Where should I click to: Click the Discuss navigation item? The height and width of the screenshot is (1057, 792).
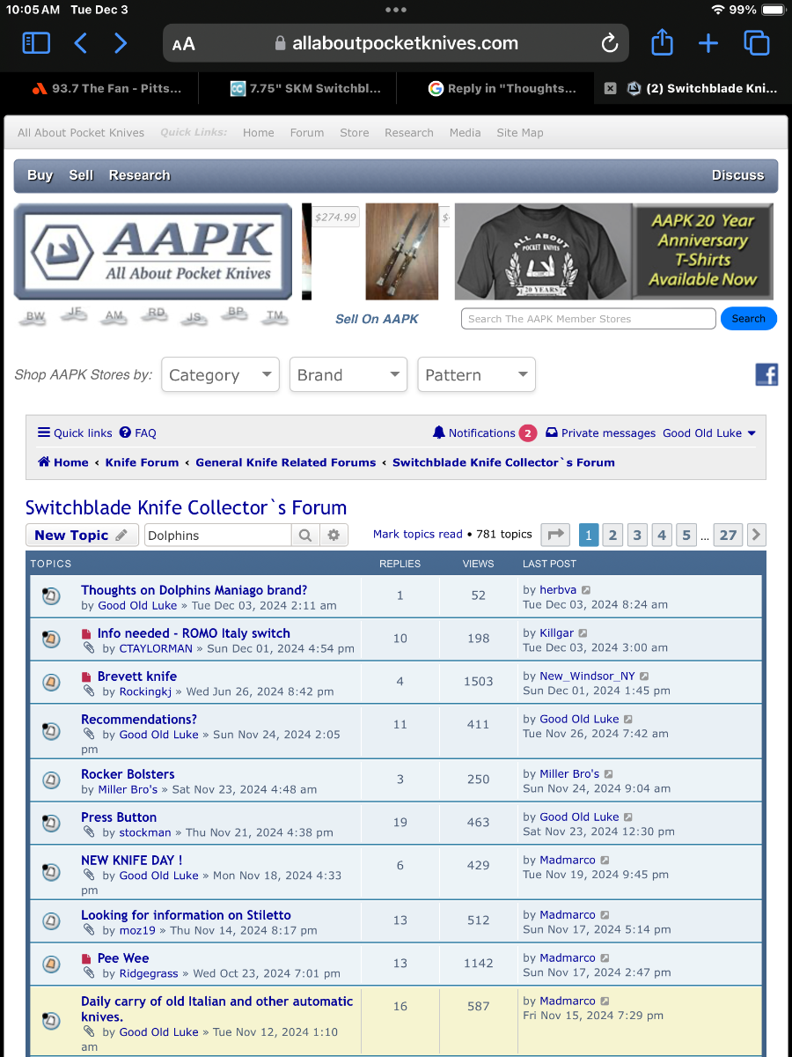[738, 175]
